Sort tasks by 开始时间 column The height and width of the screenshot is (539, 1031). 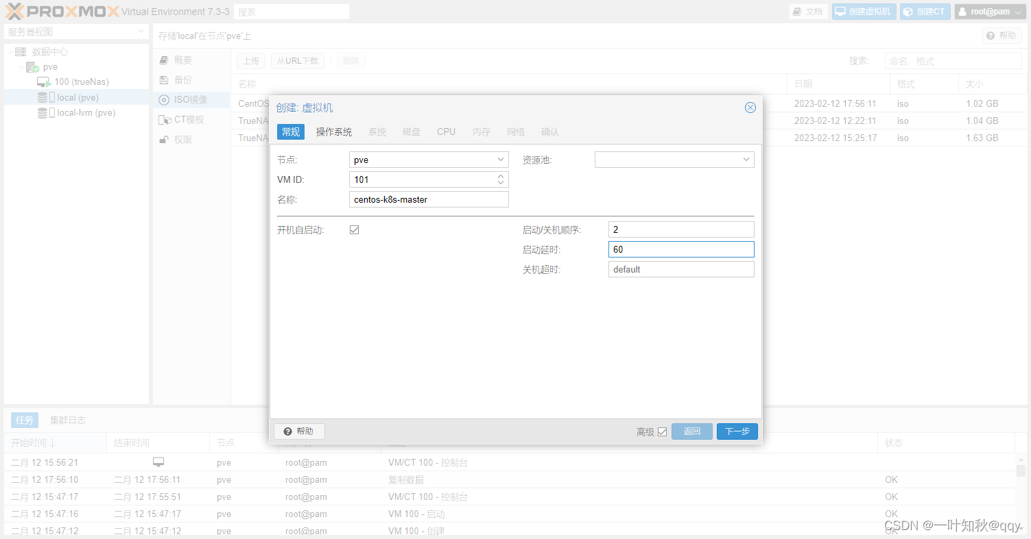(55, 443)
